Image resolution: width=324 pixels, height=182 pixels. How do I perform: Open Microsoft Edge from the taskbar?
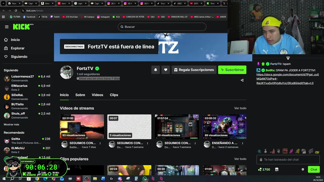point(45,179)
